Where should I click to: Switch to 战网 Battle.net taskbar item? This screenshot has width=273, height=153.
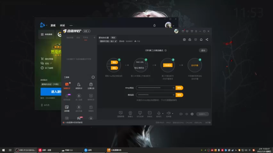coord(94,150)
